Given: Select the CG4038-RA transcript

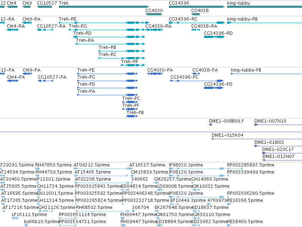Looking at the screenshot, I should (x=196, y=30).
